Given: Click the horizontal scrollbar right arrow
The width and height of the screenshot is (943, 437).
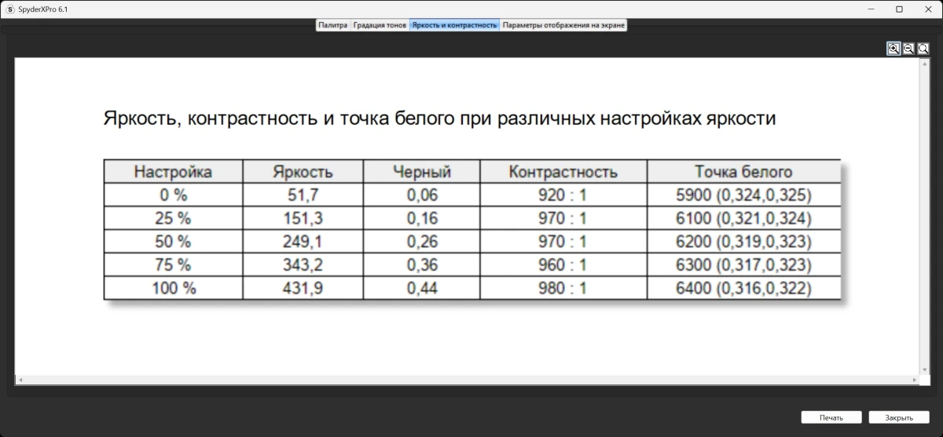Looking at the screenshot, I should [x=915, y=381].
